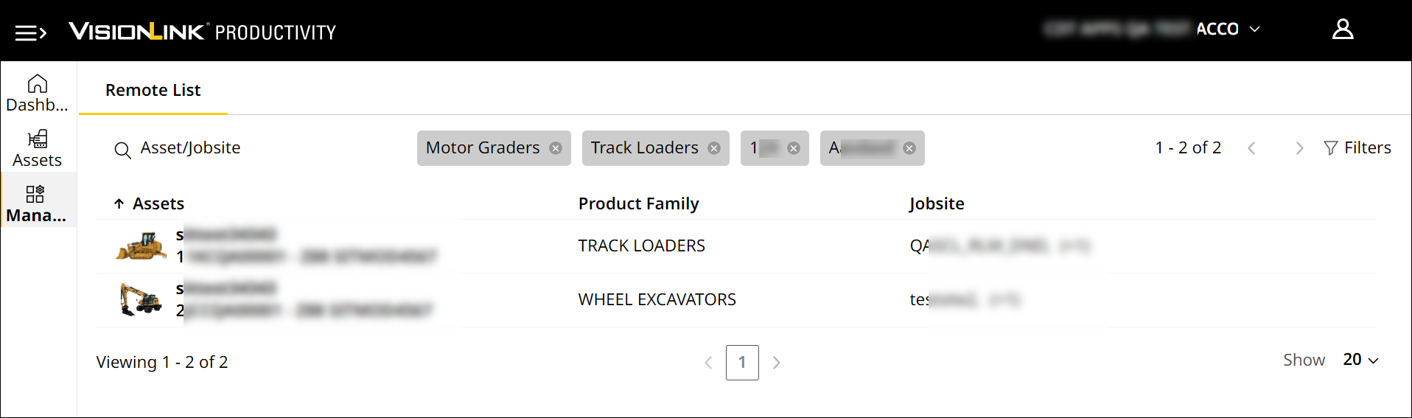Open the track loader asset thumbnail
1412x418 pixels.
(x=141, y=246)
